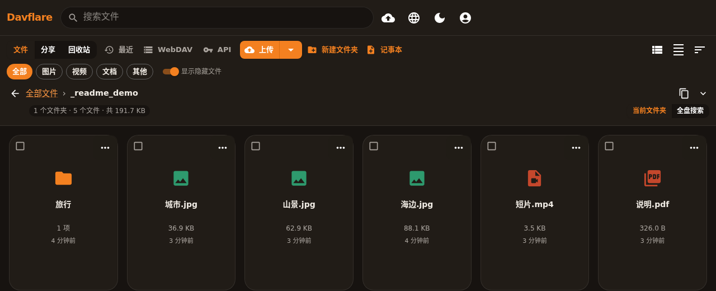Expand the upload dropdown arrow
This screenshot has height=291, width=716.
coord(291,50)
